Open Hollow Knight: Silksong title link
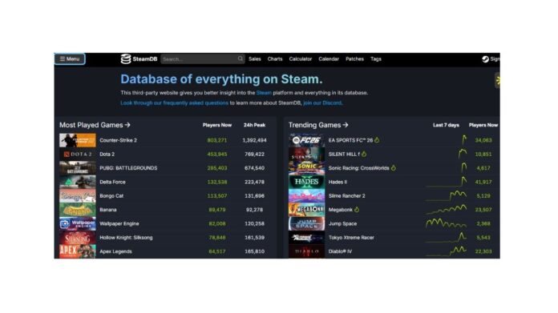The image size is (558, 313). pyautogui.click(x=126, y=237)
